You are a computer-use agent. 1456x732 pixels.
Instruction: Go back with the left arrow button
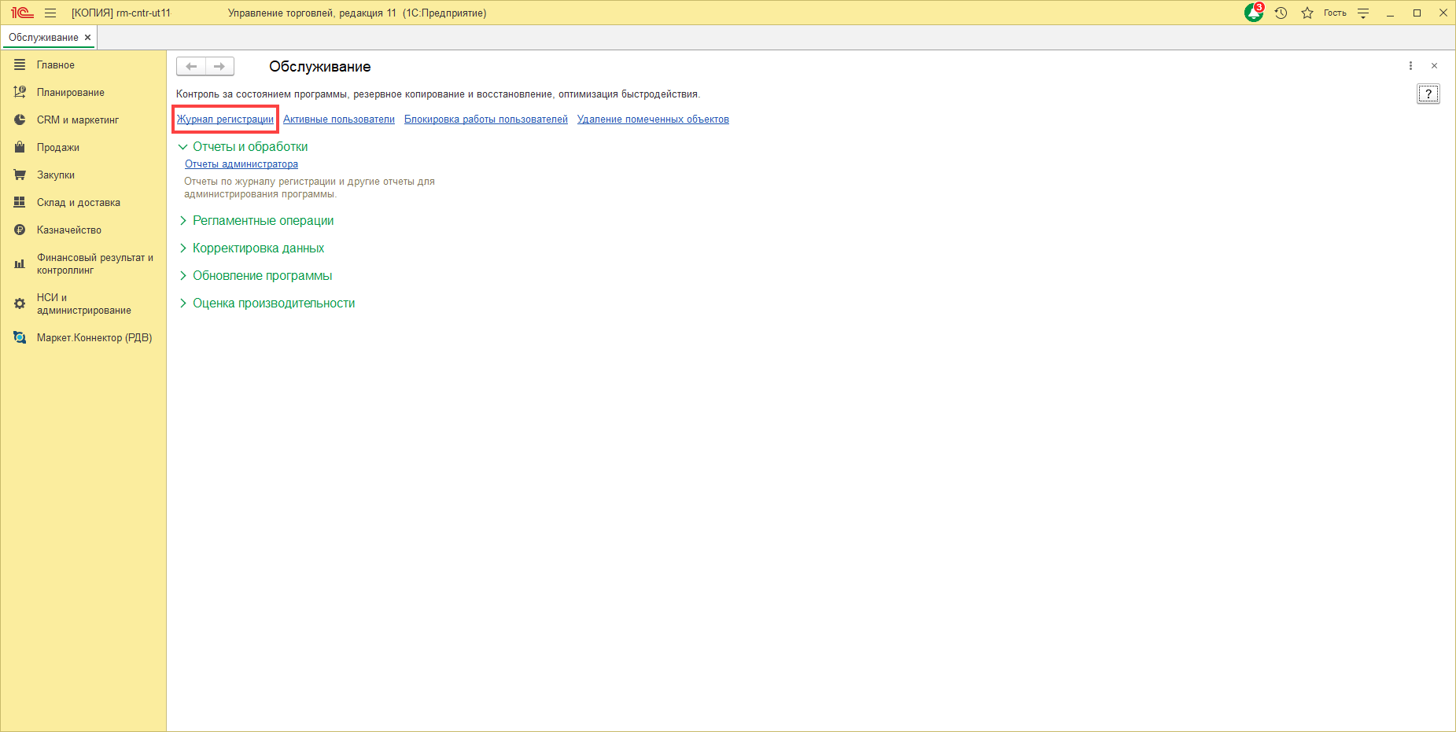click(x=191, y=66)
